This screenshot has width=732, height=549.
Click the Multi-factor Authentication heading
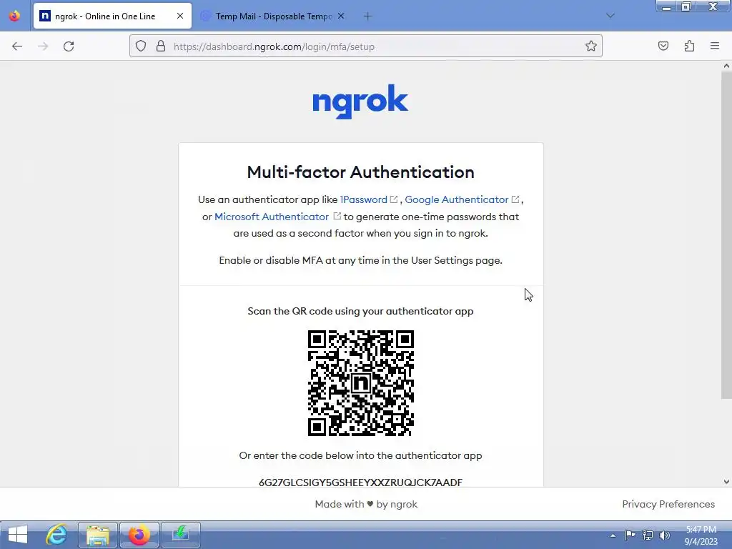pyautogui.click(x=361, y=172)
